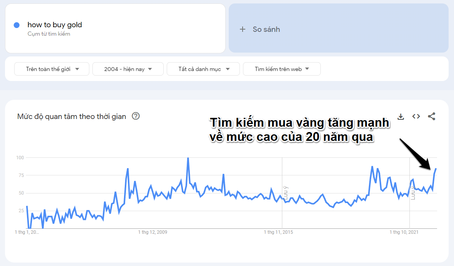Open the 'Trên toàn thế giới' region dropdown
Screen dimensions: 454x266
[52, 69]
